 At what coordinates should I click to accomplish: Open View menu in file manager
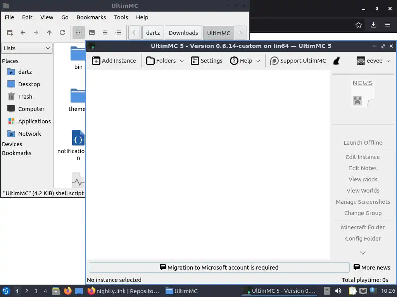pyautogui.click(x=47, y=17)
